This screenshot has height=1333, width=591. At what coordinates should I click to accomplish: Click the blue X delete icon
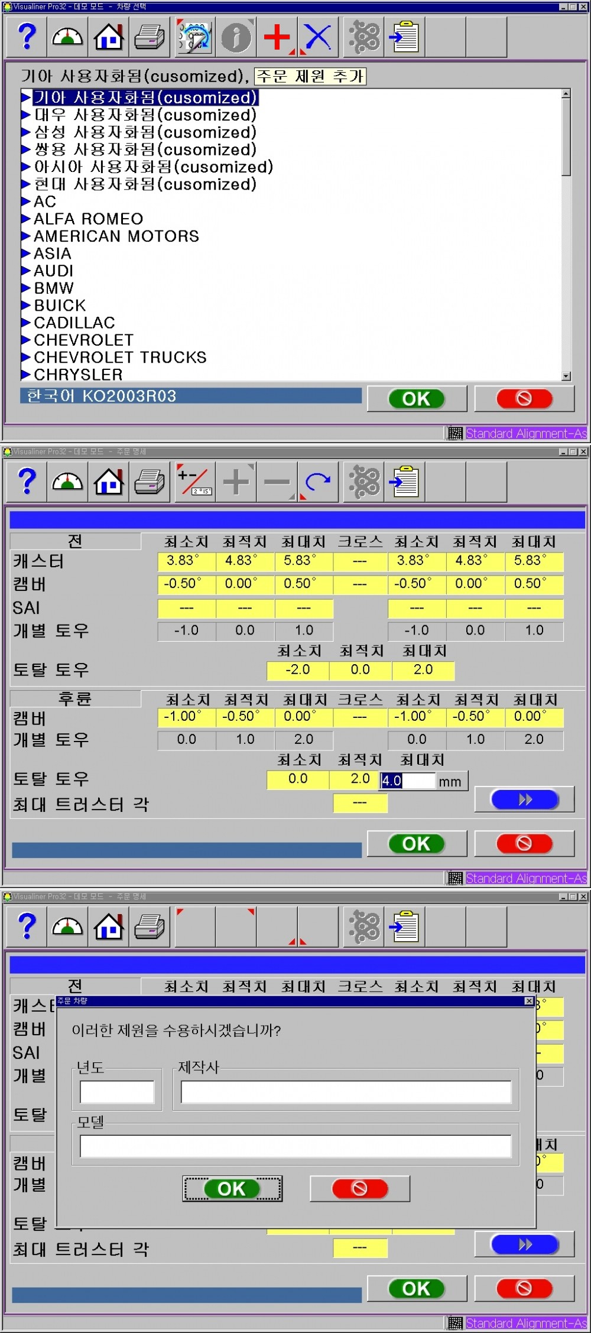click(x=318, y=37)
